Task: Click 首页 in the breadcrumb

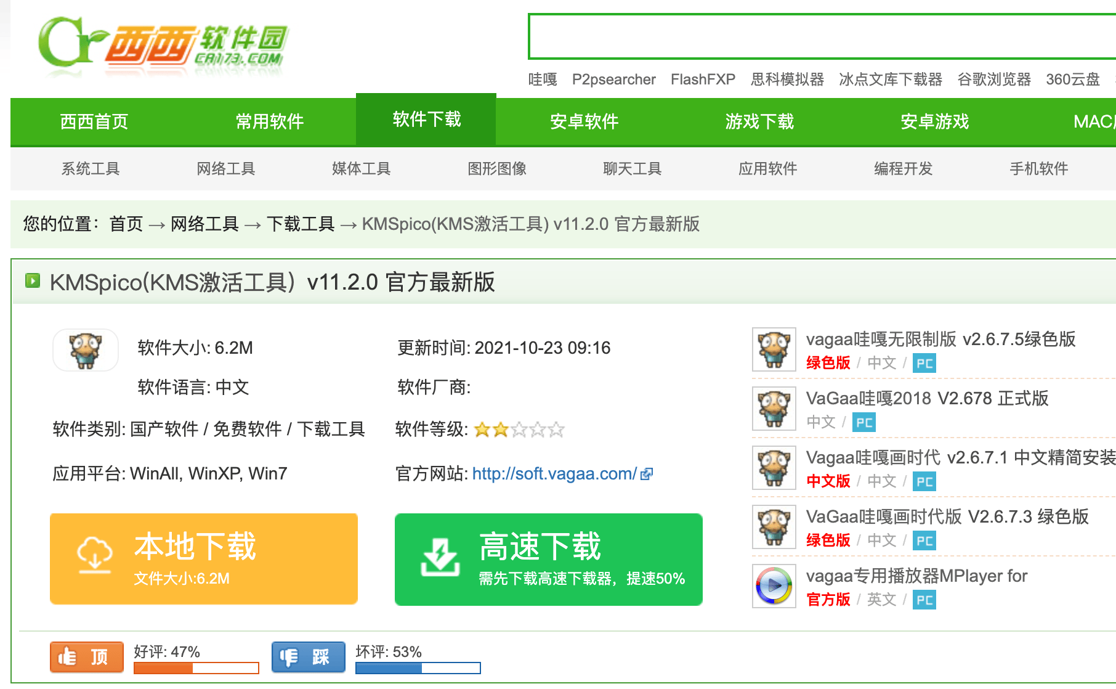Action: click(126, 224)
